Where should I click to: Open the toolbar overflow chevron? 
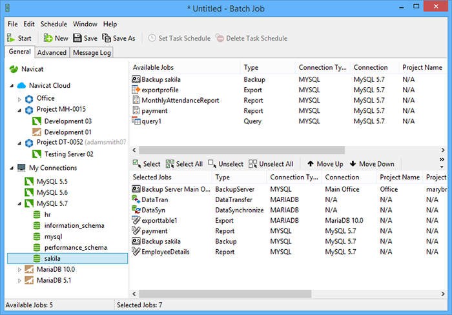coord(442,163)
